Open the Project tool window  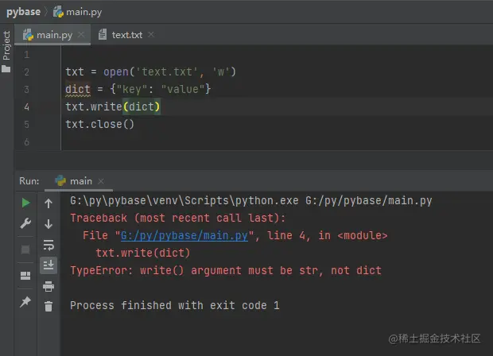coord(6,52)
